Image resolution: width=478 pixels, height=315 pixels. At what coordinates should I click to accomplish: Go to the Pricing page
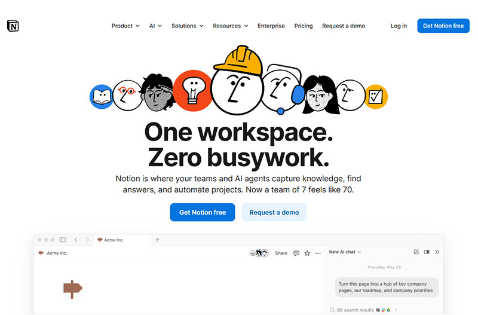pos(304,26)
